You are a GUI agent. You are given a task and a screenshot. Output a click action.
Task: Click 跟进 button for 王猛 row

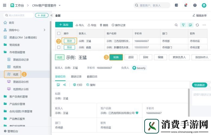pos(69,41)
